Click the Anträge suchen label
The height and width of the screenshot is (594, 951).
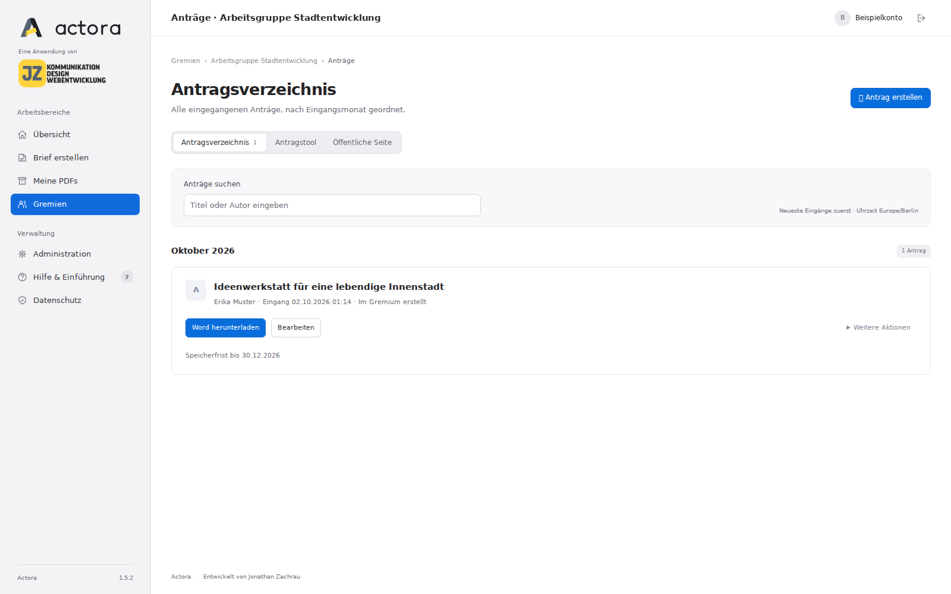point(212,184)
